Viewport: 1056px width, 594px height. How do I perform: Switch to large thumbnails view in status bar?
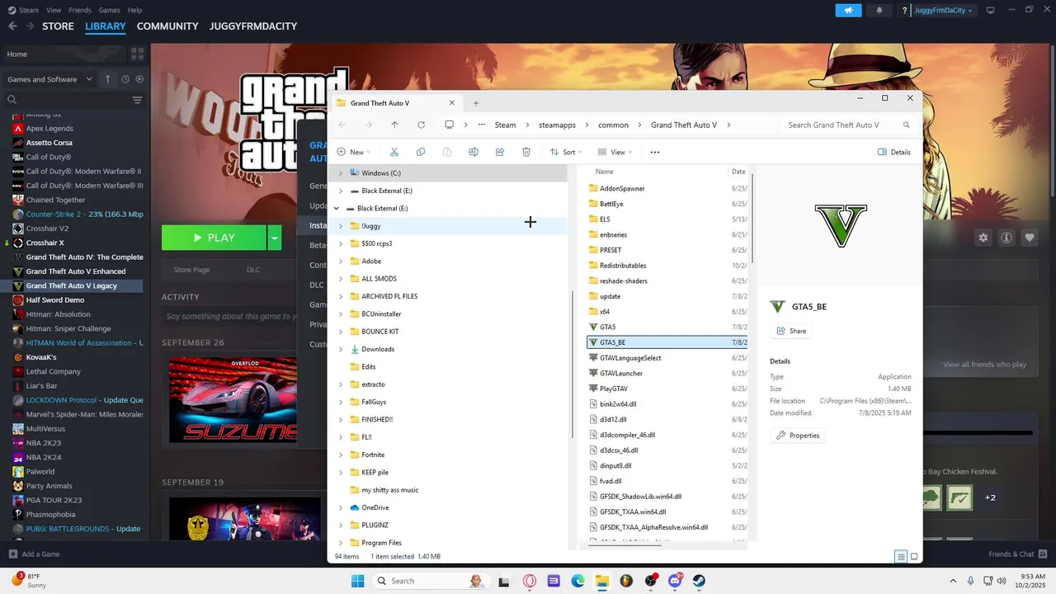pos(914,557)
